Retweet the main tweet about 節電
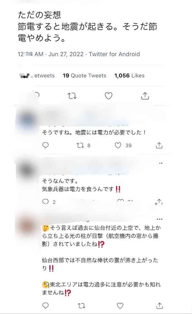 click(x=72, y=96)
